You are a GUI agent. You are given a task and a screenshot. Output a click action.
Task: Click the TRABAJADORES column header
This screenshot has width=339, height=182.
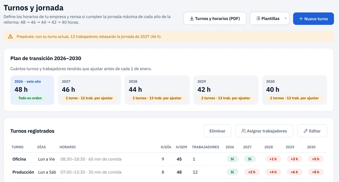coord(205,147)
